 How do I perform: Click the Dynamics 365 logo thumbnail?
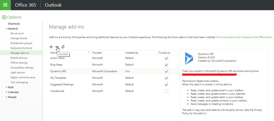coord(189,59)
